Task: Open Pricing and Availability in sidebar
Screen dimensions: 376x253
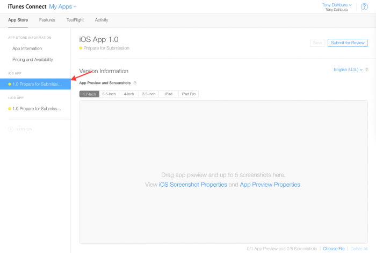Action: point(33,60)
